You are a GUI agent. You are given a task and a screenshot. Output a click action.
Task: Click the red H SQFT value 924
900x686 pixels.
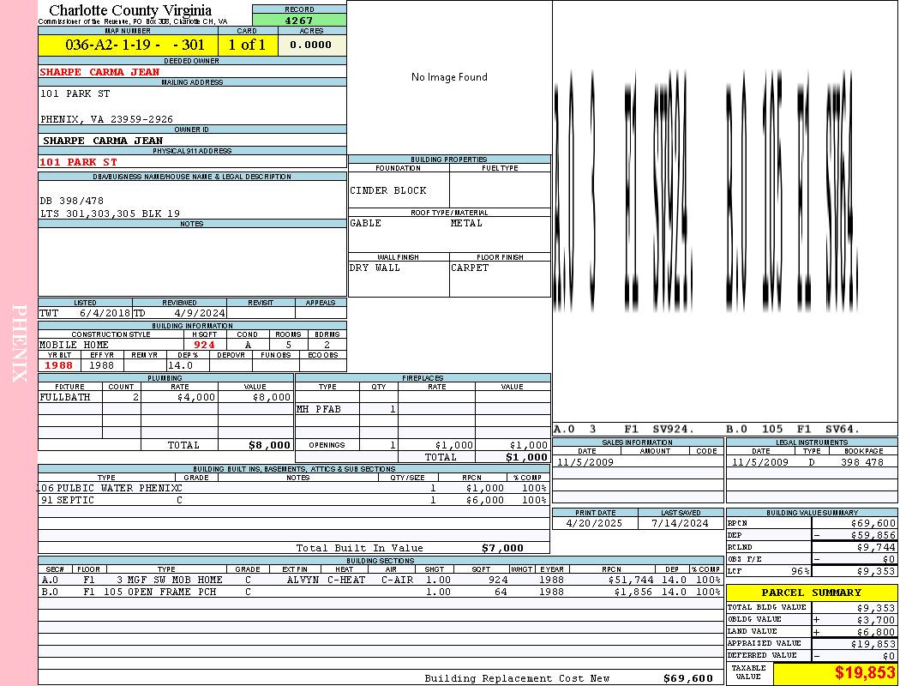tap(204, 345)
